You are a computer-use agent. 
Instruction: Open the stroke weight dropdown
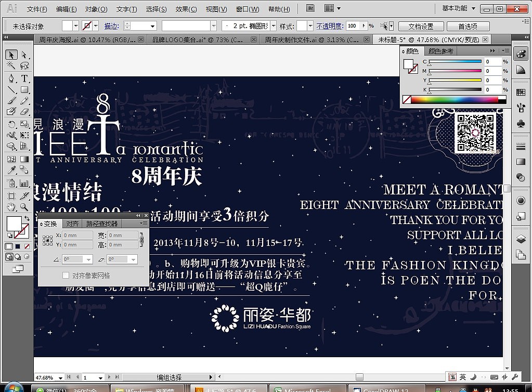(x=152, y=25)
